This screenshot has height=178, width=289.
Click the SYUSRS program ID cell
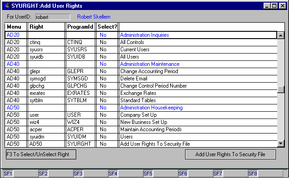pos(80,49)
